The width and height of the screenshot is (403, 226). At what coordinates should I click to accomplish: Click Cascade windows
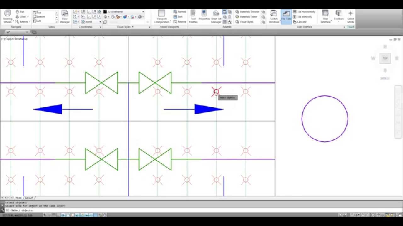coord(300,22)
